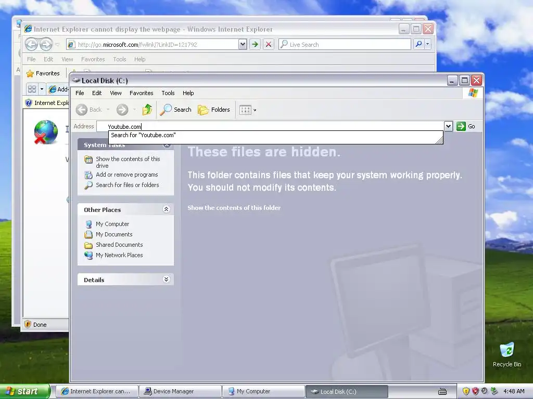Click the yellow security shield tray icon

(466, 391)
